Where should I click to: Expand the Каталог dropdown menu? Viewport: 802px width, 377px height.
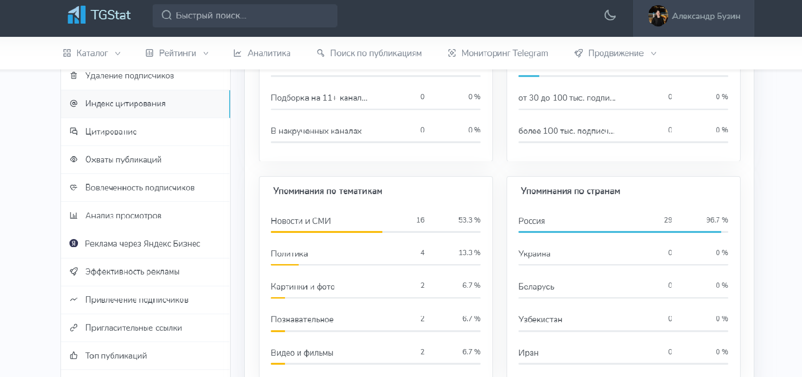[x=92, y=53]
